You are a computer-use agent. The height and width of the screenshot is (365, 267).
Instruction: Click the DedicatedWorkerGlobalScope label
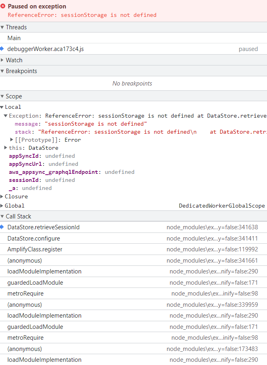[x=222, y=206]
